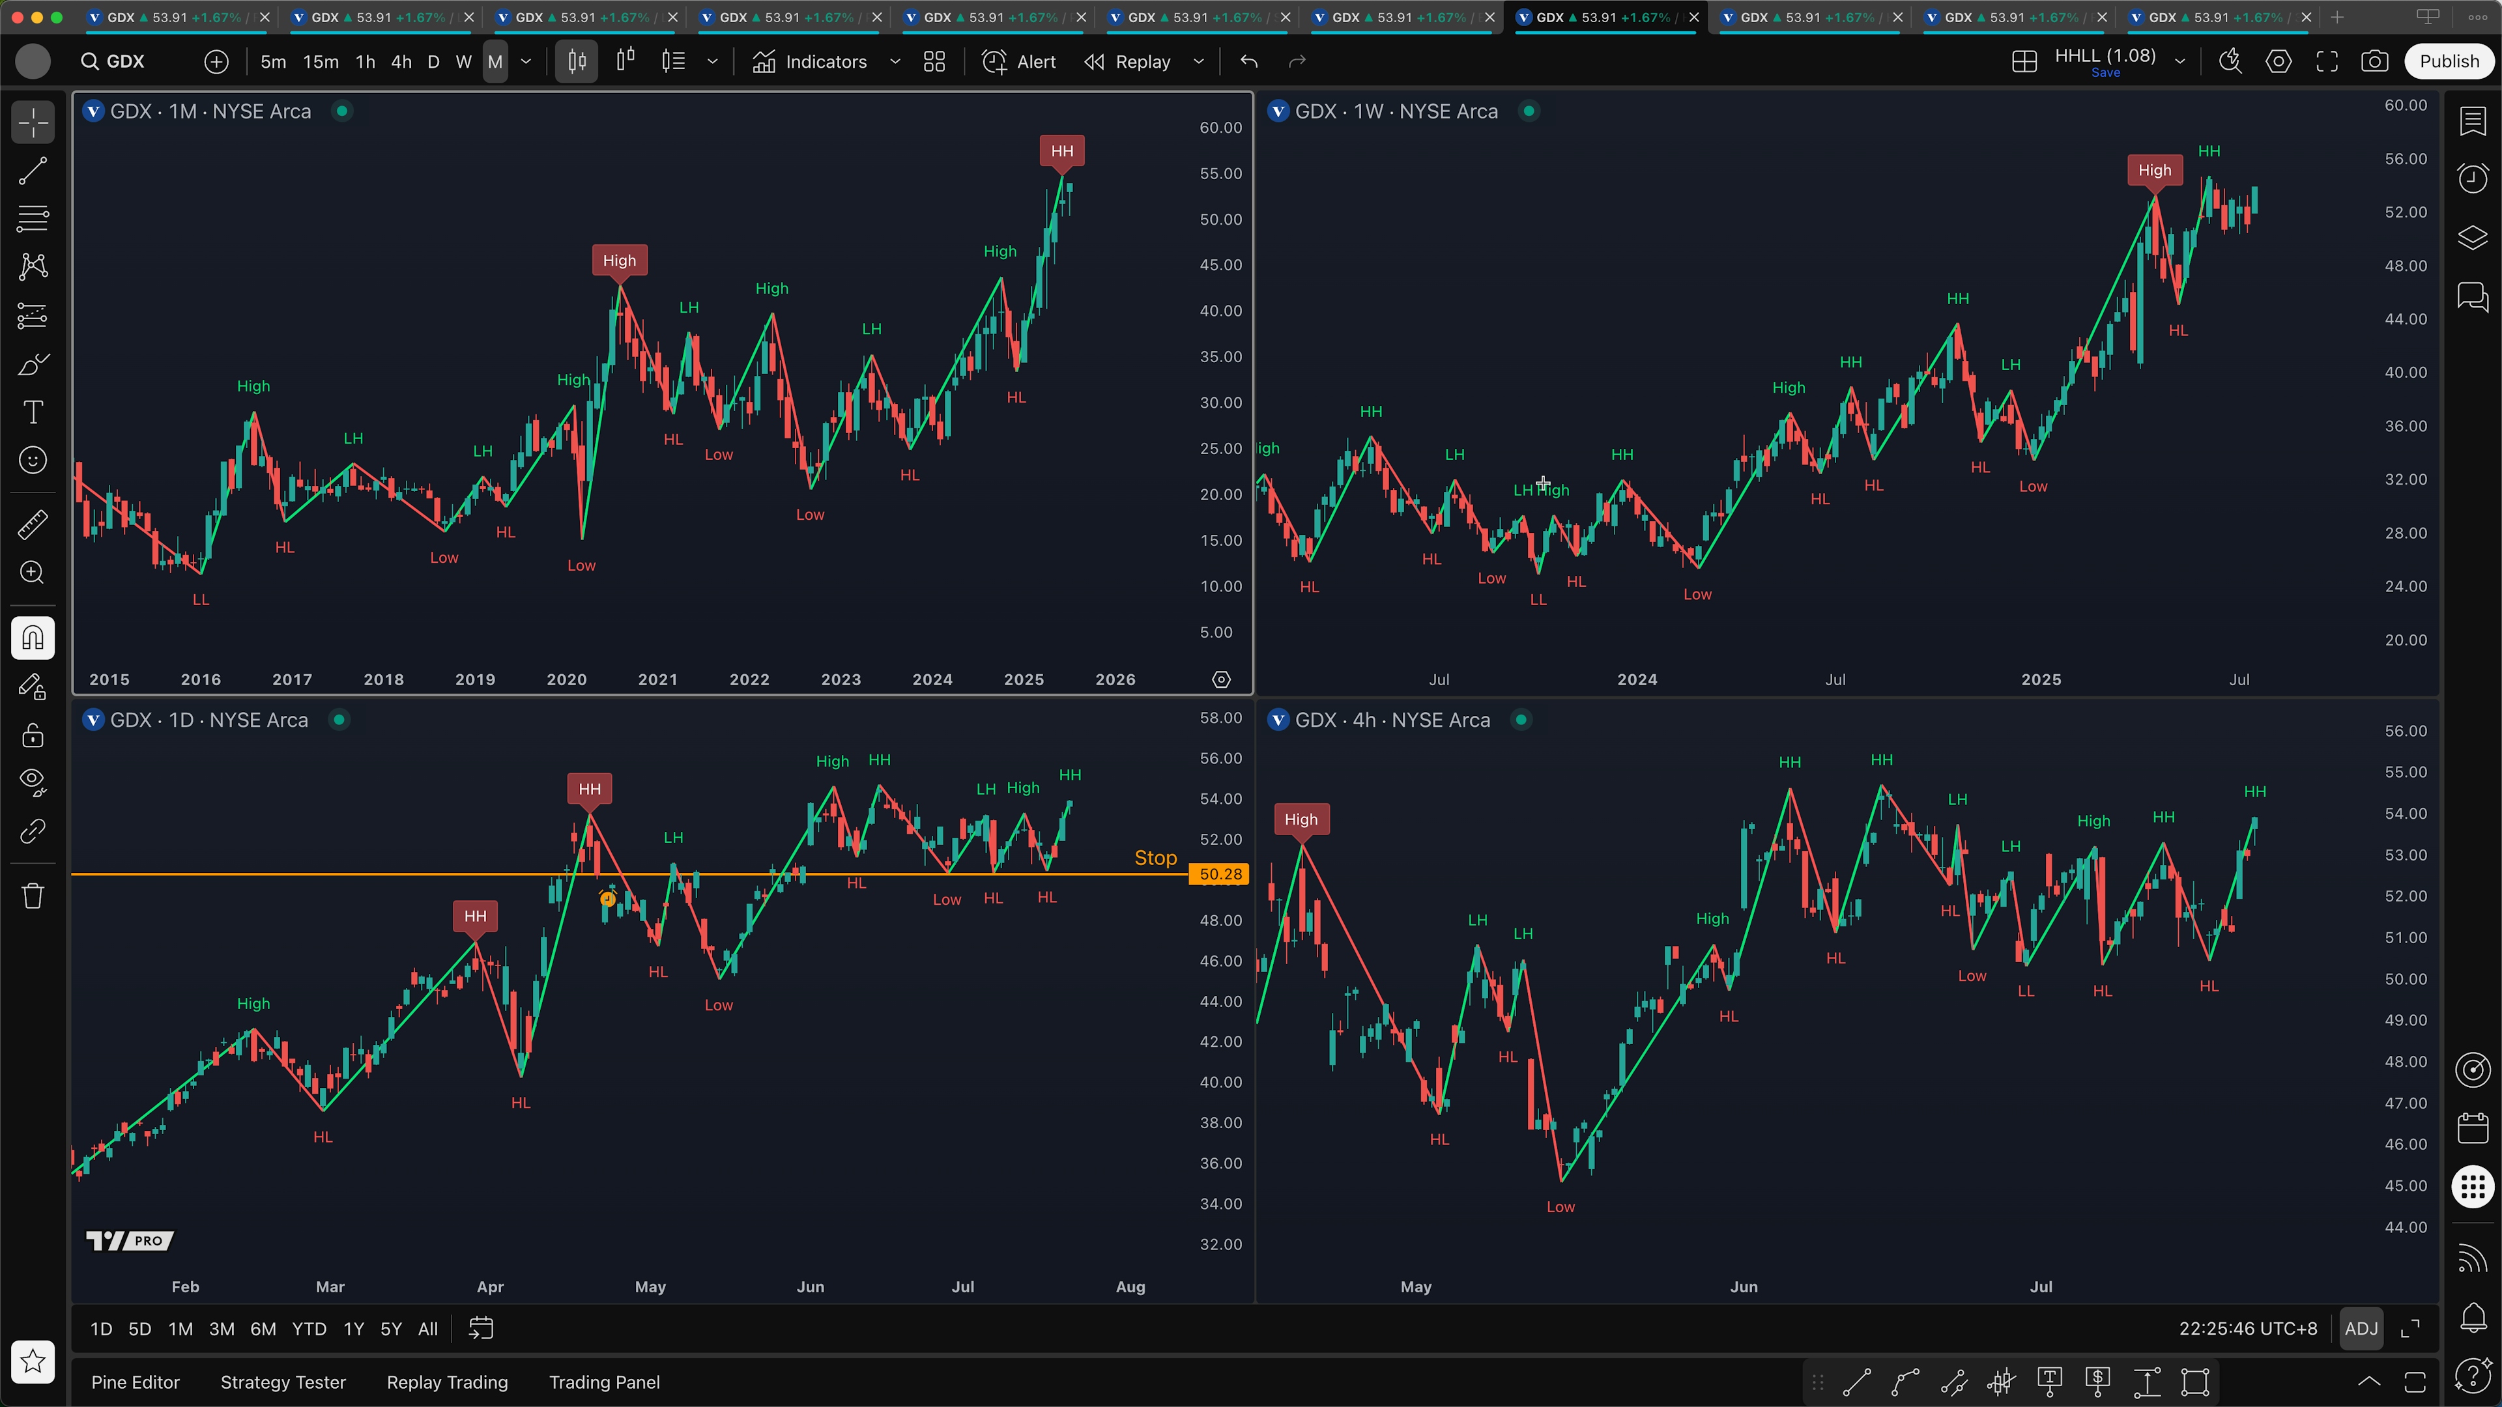Open the Strategy Tester tab
The height and width of the screenshot is (1407, 2502).
click(283, 1382)
